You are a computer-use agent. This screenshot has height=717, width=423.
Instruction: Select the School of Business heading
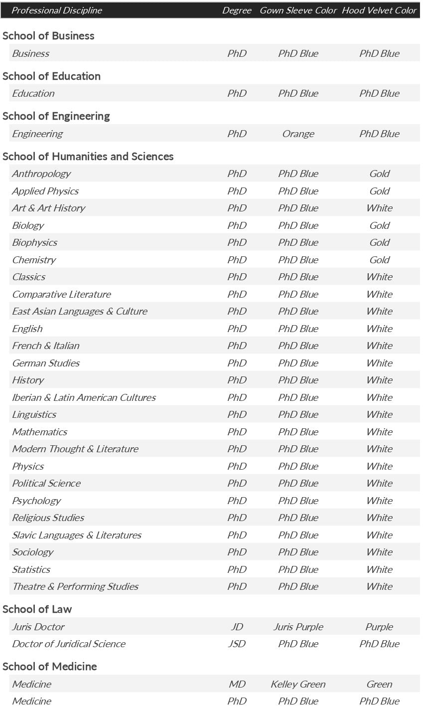click(48, 36)
